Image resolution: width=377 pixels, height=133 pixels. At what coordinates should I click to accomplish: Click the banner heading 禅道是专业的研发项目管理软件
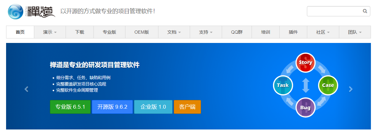(95, 65)
